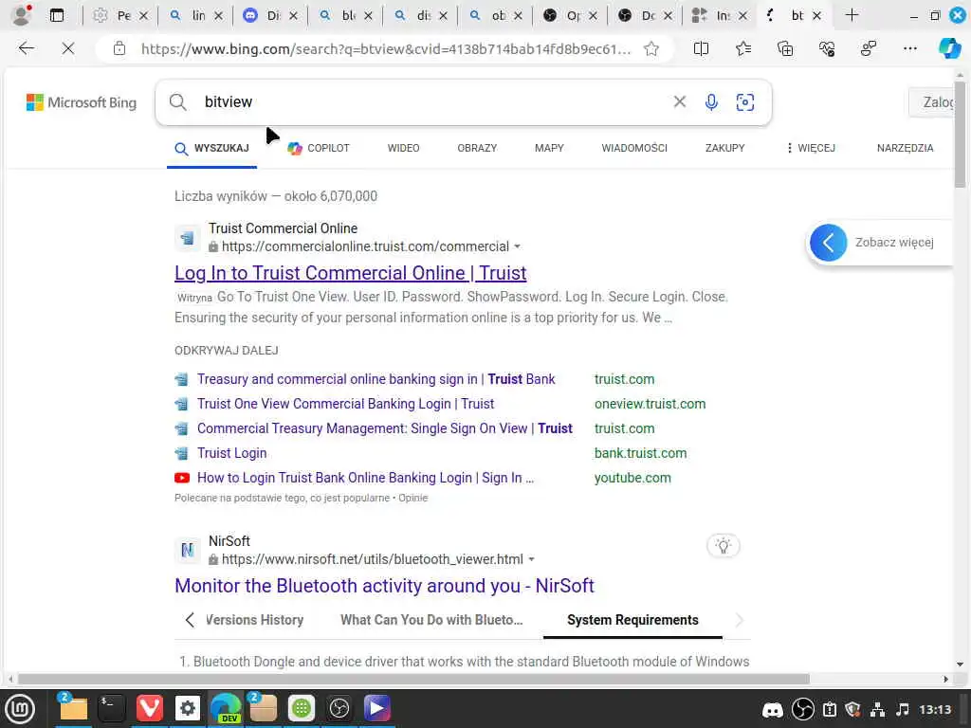Open the Edge Settings and more menu
The width and height of the screenshot is (971, 728).
tap(909, 48)
